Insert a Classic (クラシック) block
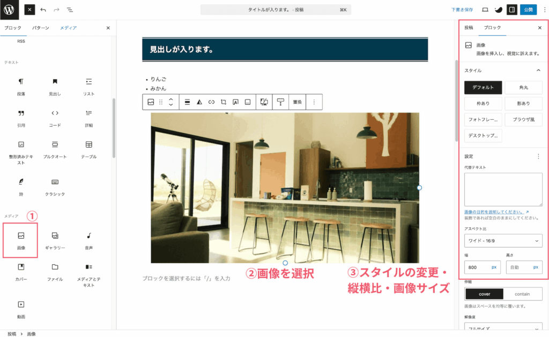Viewport: 549px width, 337px height. point(55,187)
